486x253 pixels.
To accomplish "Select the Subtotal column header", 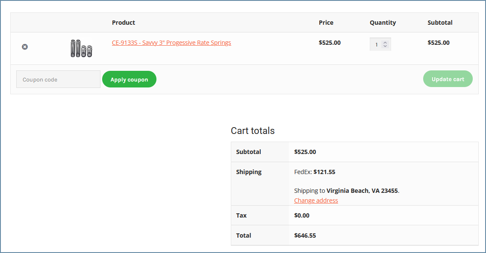I will (440, 23).
